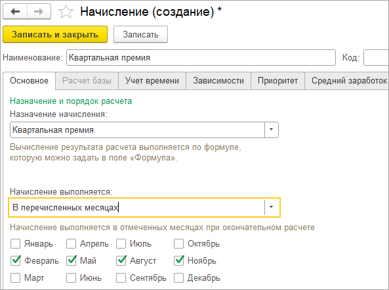389x290 pixels.
Task: Enable the Март checkbox
Action: coord(15,278)
